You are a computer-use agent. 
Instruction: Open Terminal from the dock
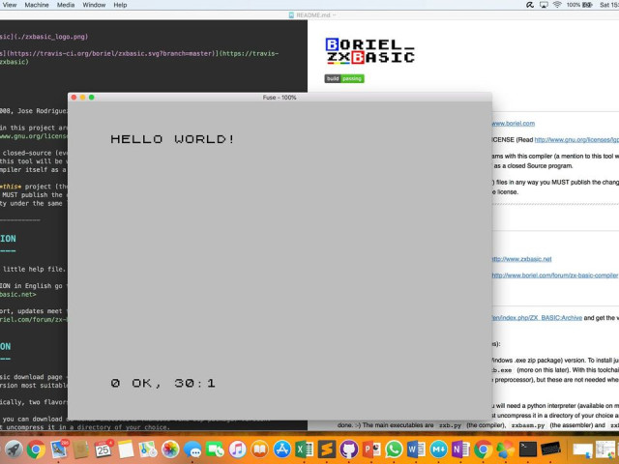[x=528, y=449]
